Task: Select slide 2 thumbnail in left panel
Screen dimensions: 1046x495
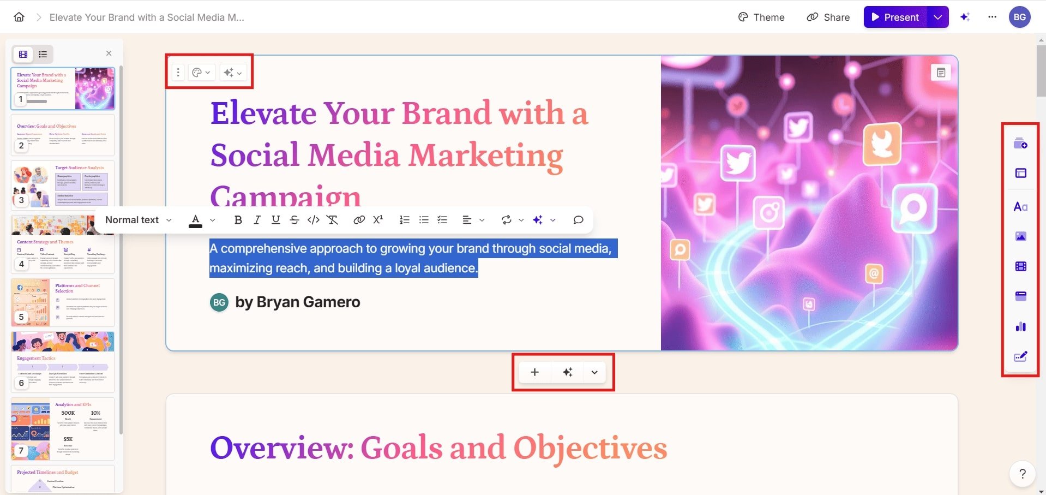Action: 62,135
